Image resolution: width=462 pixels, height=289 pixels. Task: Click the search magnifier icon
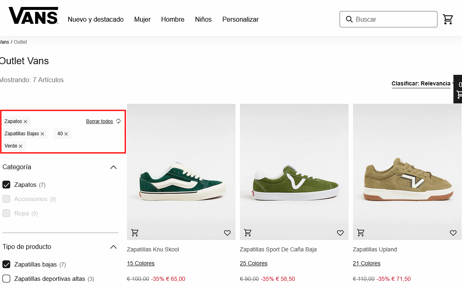click(x=349, y=19)
